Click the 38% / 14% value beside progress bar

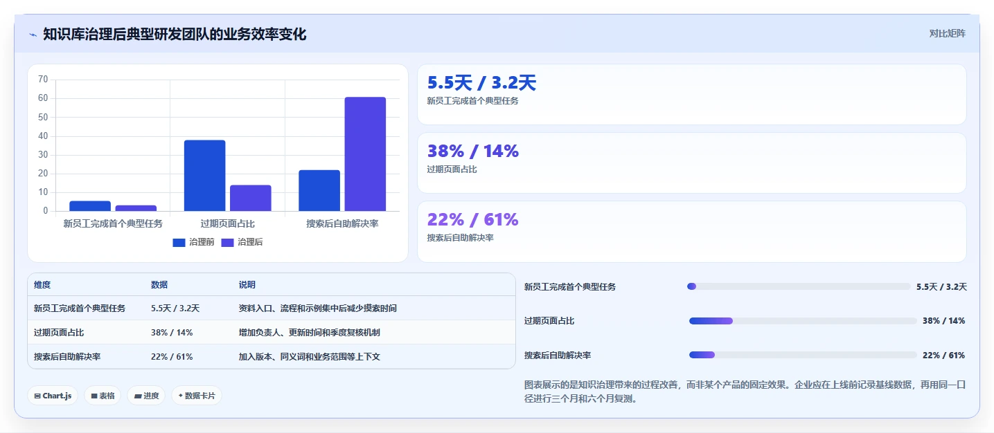pyautogui.click(x=943, y=321)
